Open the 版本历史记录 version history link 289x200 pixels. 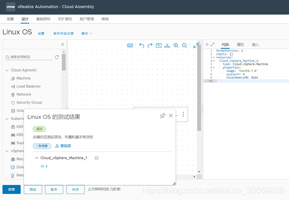point(63,33)
